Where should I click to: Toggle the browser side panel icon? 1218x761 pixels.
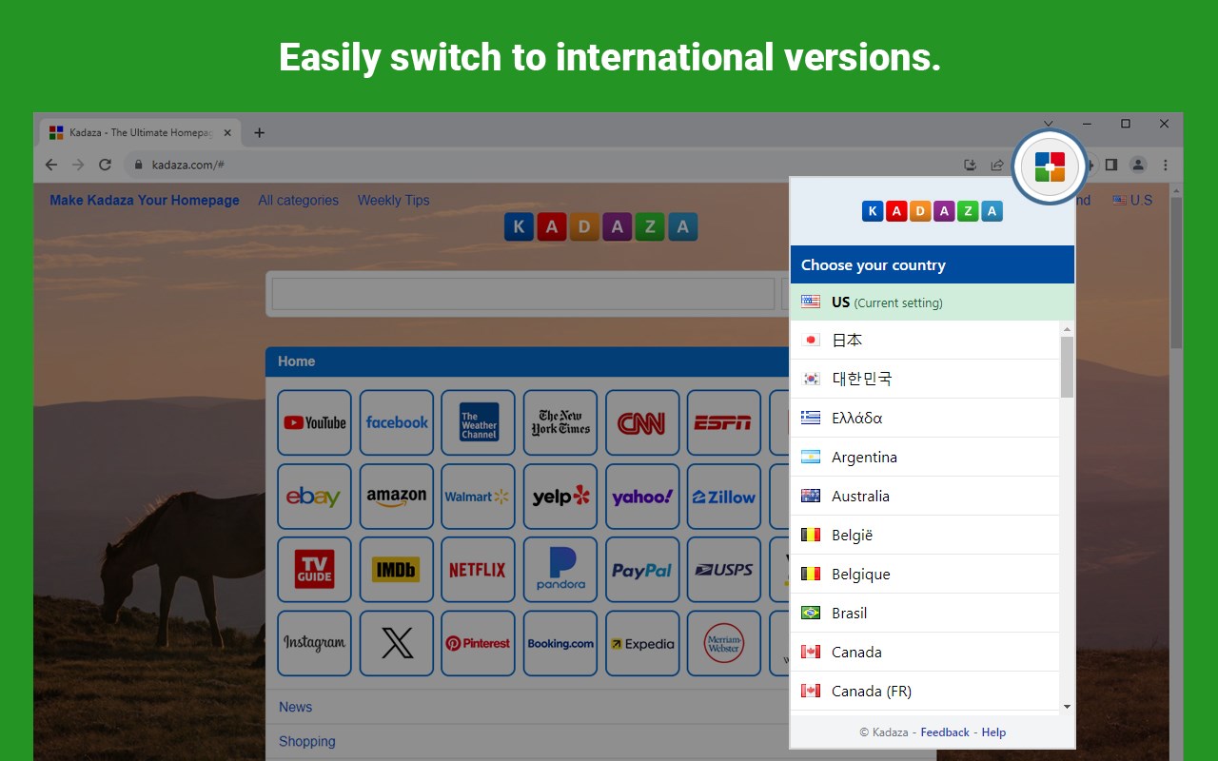(x=1110, y=165)
